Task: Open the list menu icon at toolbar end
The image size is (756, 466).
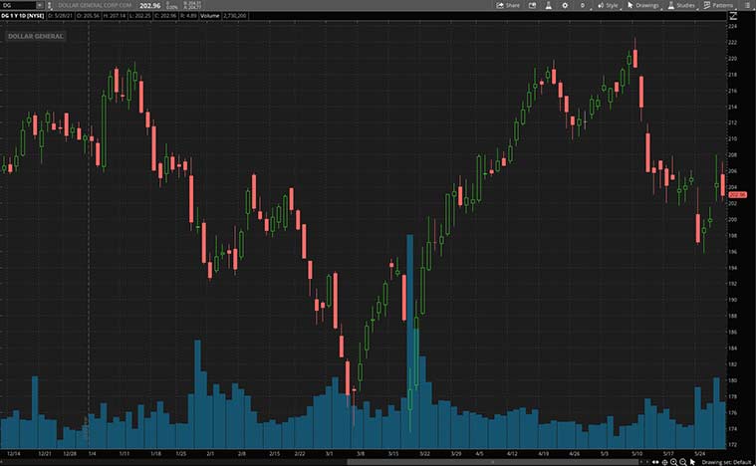Action: (x=747, y=5)
